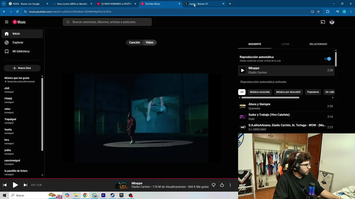Open Copilot from the taskbar
Viewport: 355px width, 199px height.
[67, 195]
